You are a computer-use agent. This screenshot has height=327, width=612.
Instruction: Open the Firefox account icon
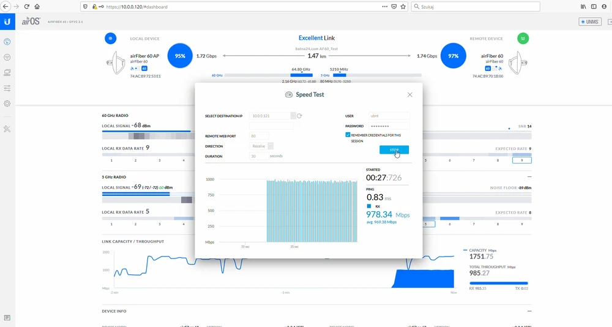point(604,7)
